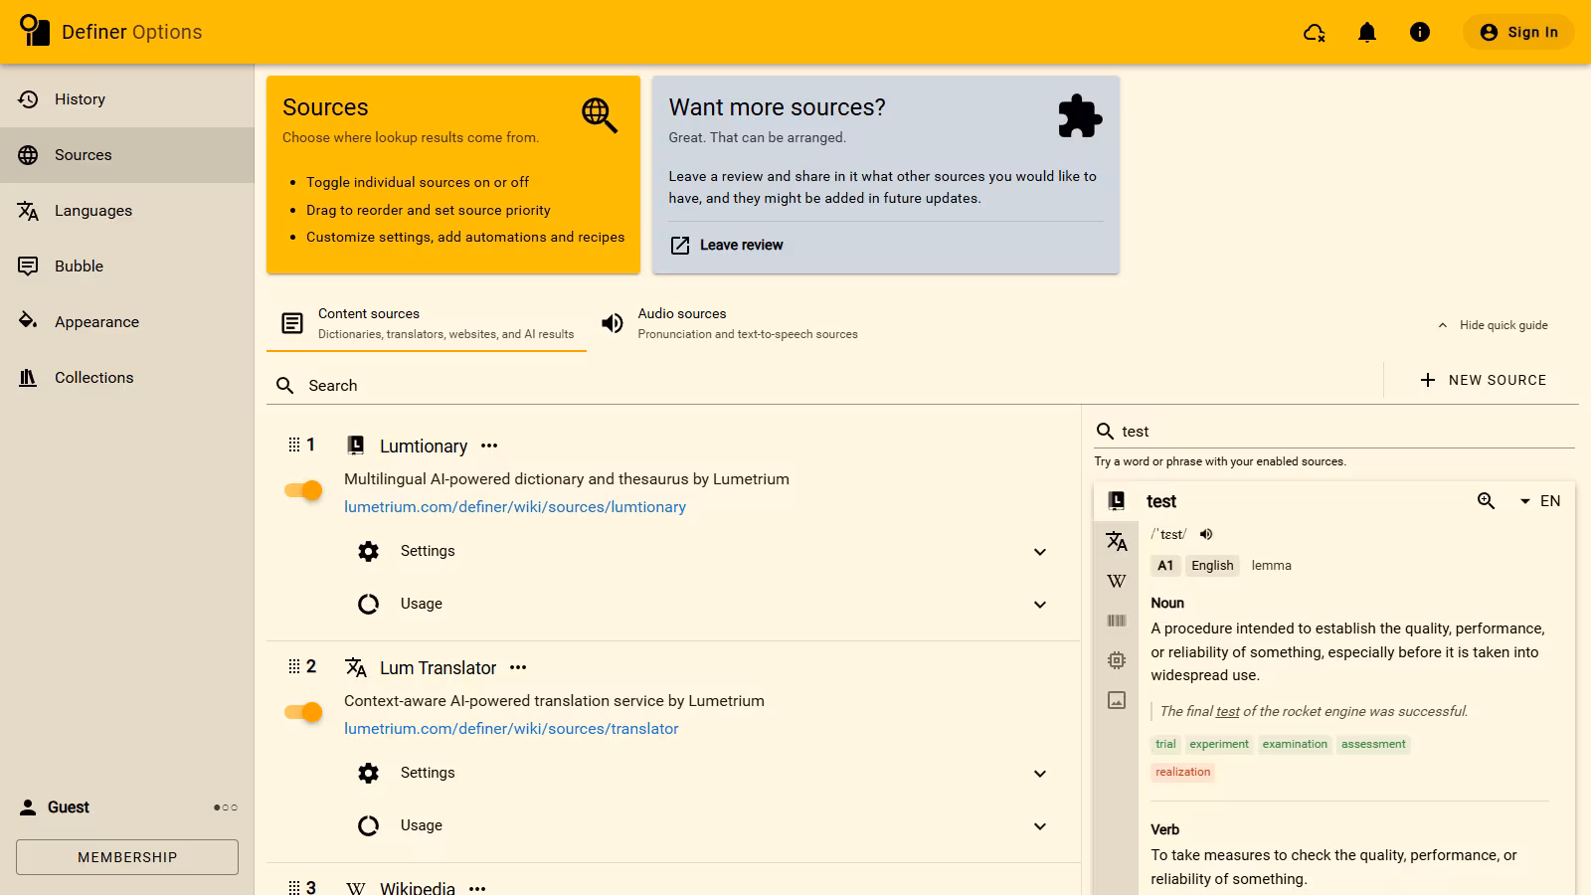
Task: Open Lum Translator more options menu
Action: 518,667
